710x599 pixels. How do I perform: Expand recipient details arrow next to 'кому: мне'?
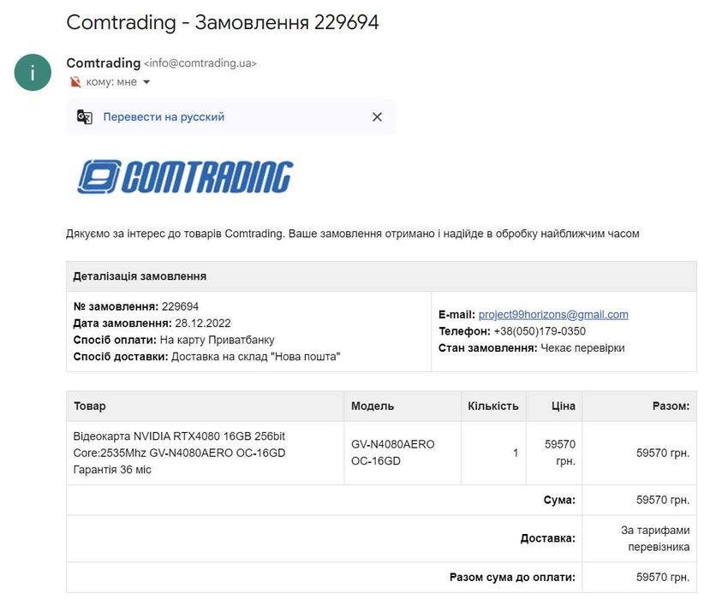[x=146, y=82]
